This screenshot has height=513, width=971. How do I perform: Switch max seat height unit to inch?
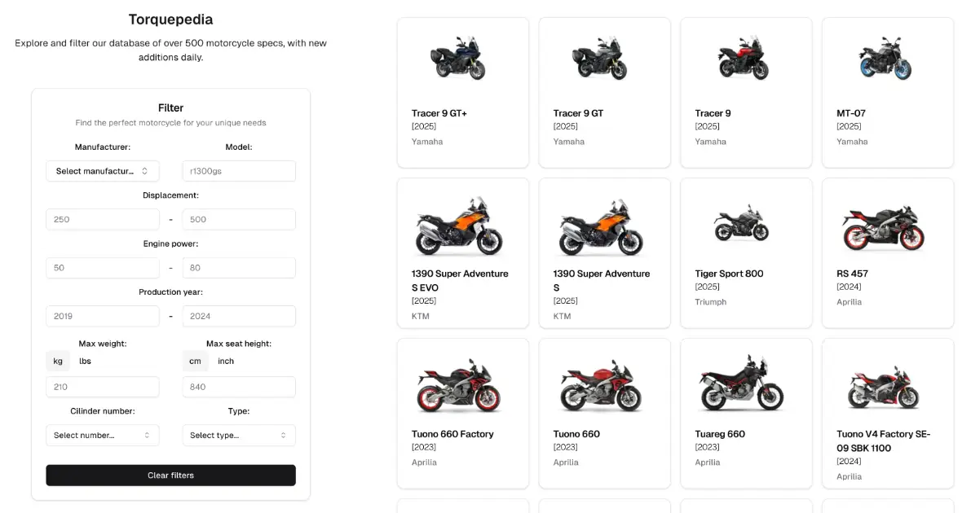click(226, 361)
